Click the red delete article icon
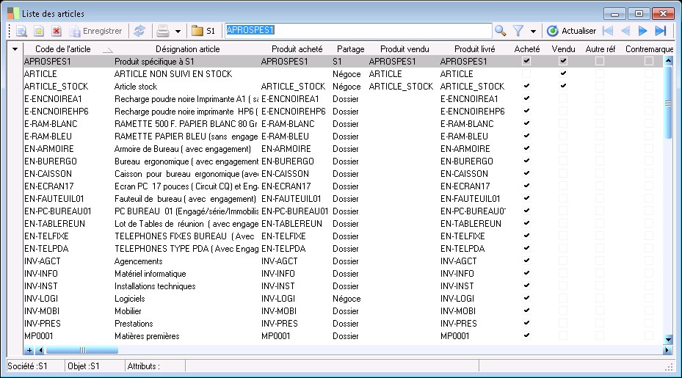This screenshot has width=682, height=378. pos(56,31)
